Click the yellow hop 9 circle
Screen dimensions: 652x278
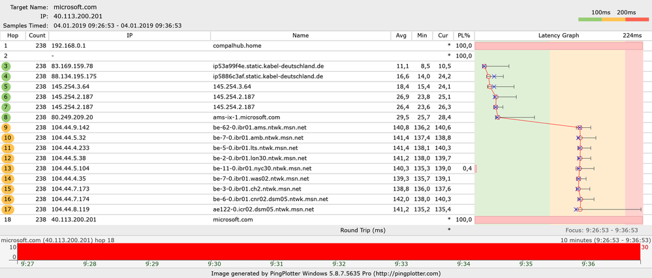tap(7, 127)
